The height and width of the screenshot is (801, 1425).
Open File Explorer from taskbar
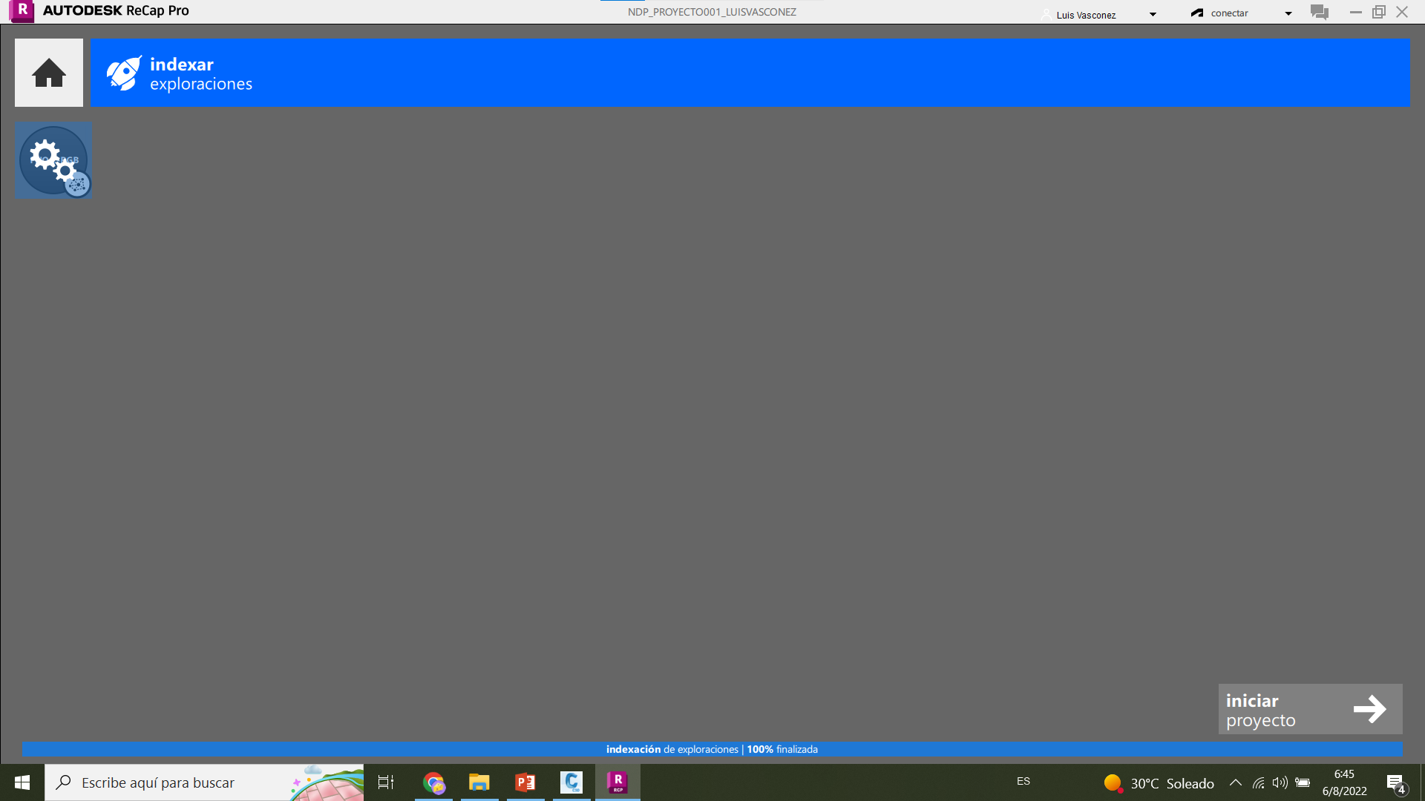pyautogui.click(x=479, y=782)
